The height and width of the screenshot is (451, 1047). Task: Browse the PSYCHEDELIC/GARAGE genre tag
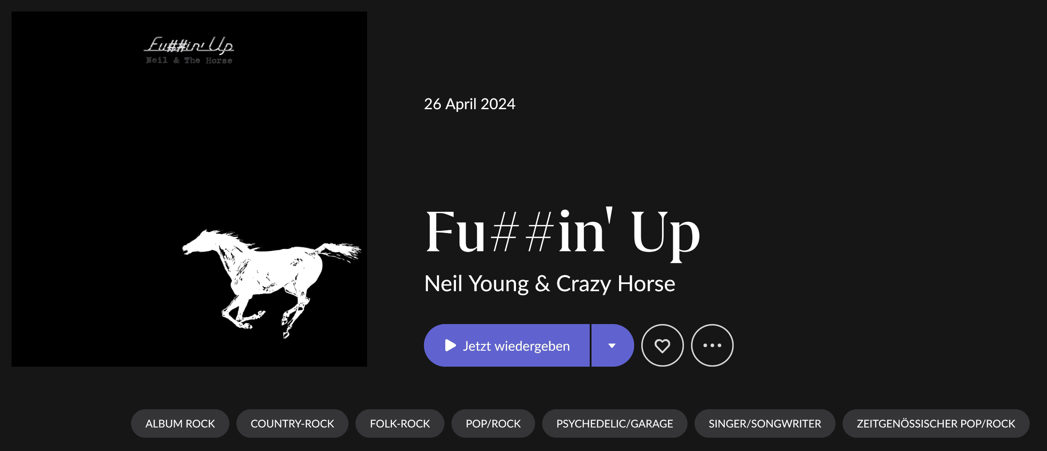coord(614,423)
